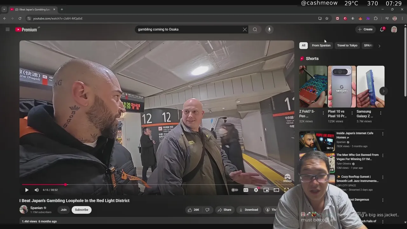Image resolution: width=407 pixels, height=229 pixels.
Task: Open the red fast-forward extension
Action: [x=337, y=18]
